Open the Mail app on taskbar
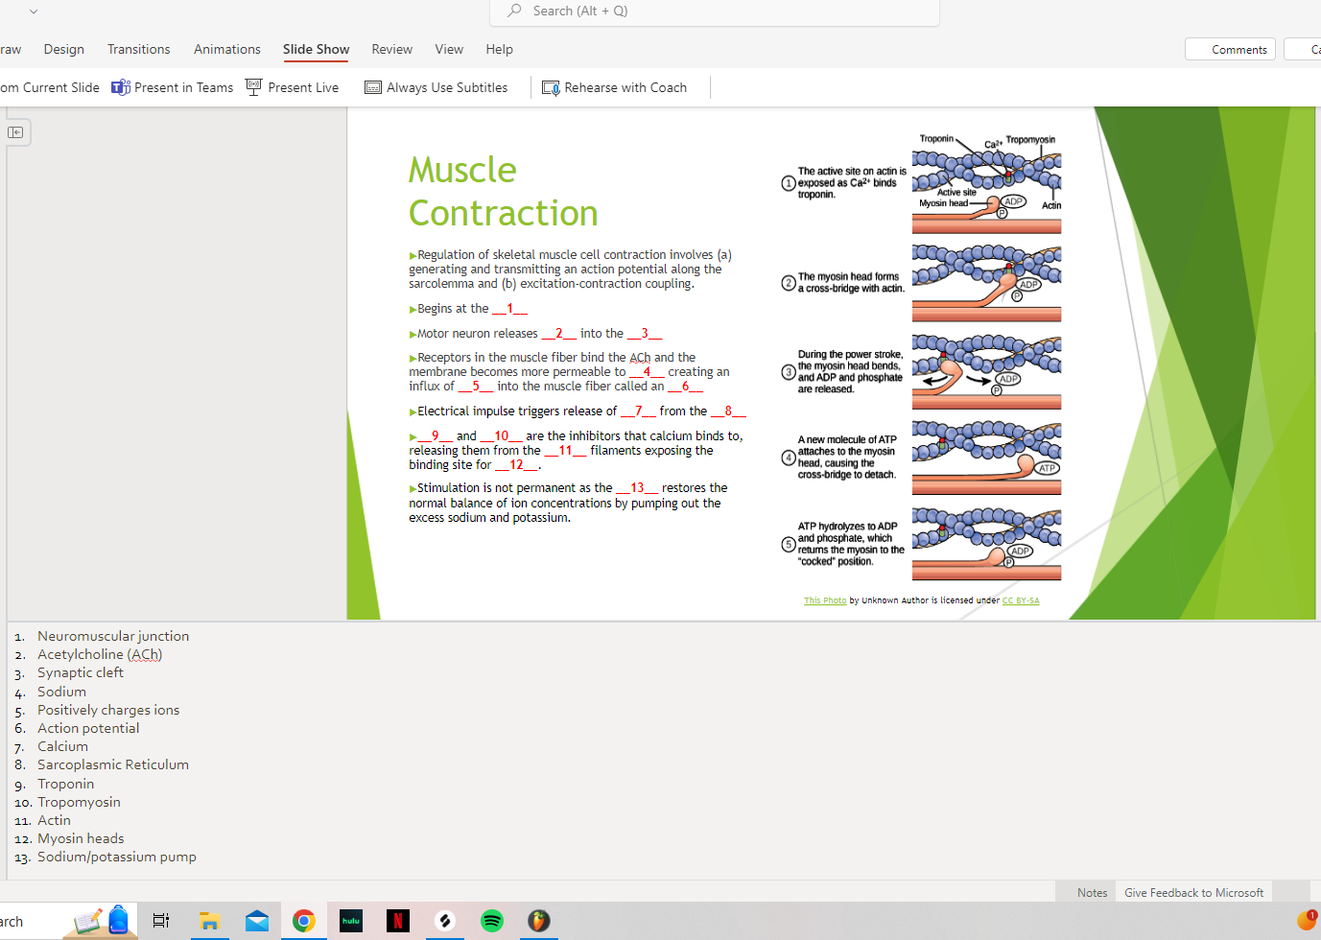 point(257,921)
